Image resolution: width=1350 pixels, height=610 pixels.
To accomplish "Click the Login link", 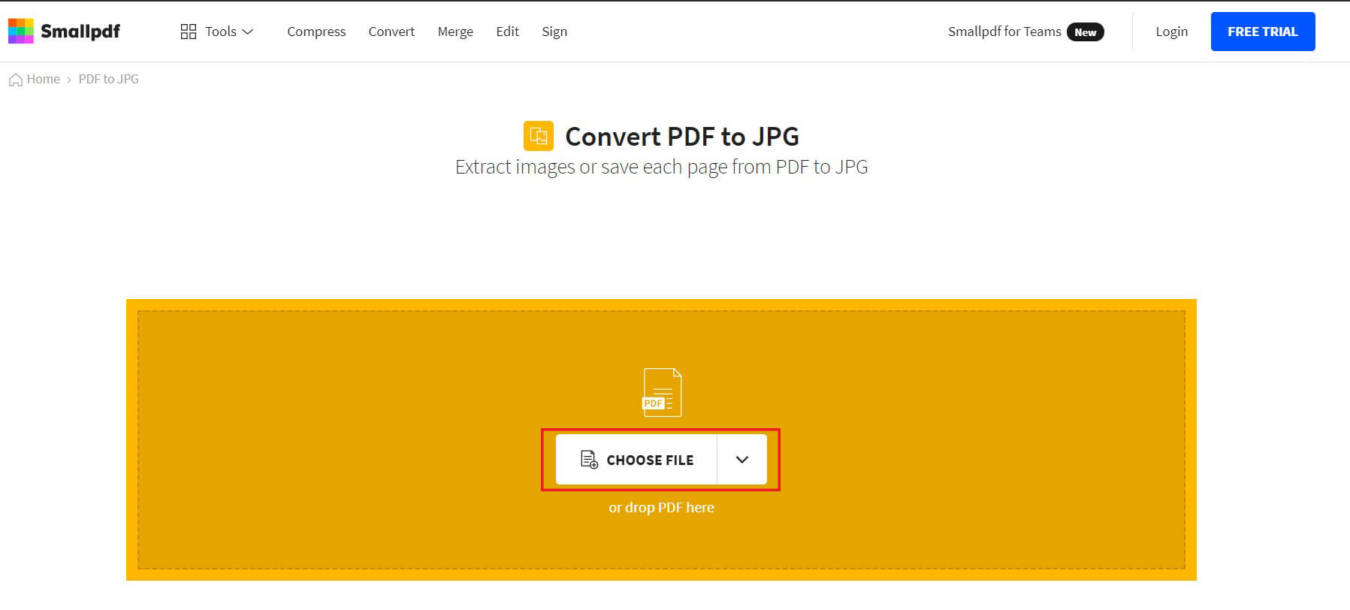I will (1171, 32).
